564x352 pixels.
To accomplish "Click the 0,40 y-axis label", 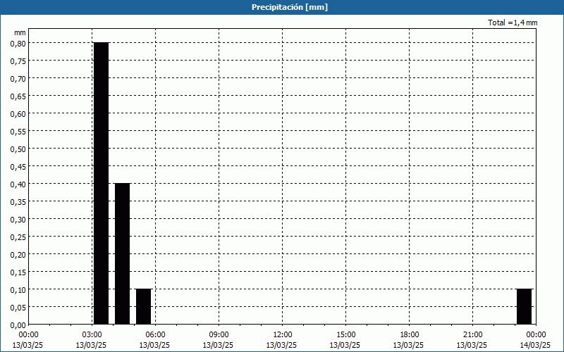I will click(18, 184).
